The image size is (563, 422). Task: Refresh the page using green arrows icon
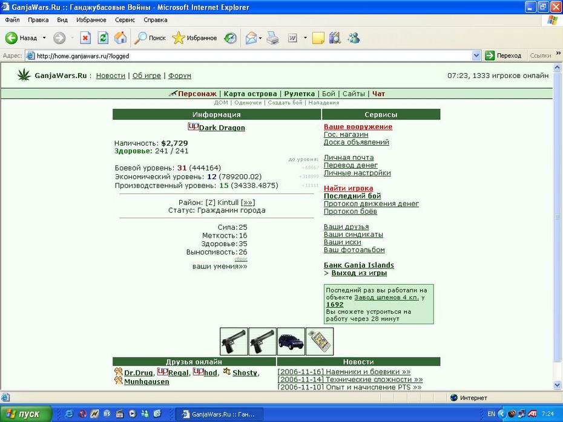pyautogui.click(x=103, y=37)
